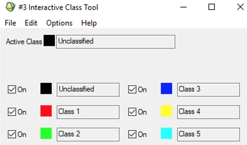The height and width of the screenshot is (145, 247).
Task: Select the blue Class 3 color swatch
Action: 166,88
